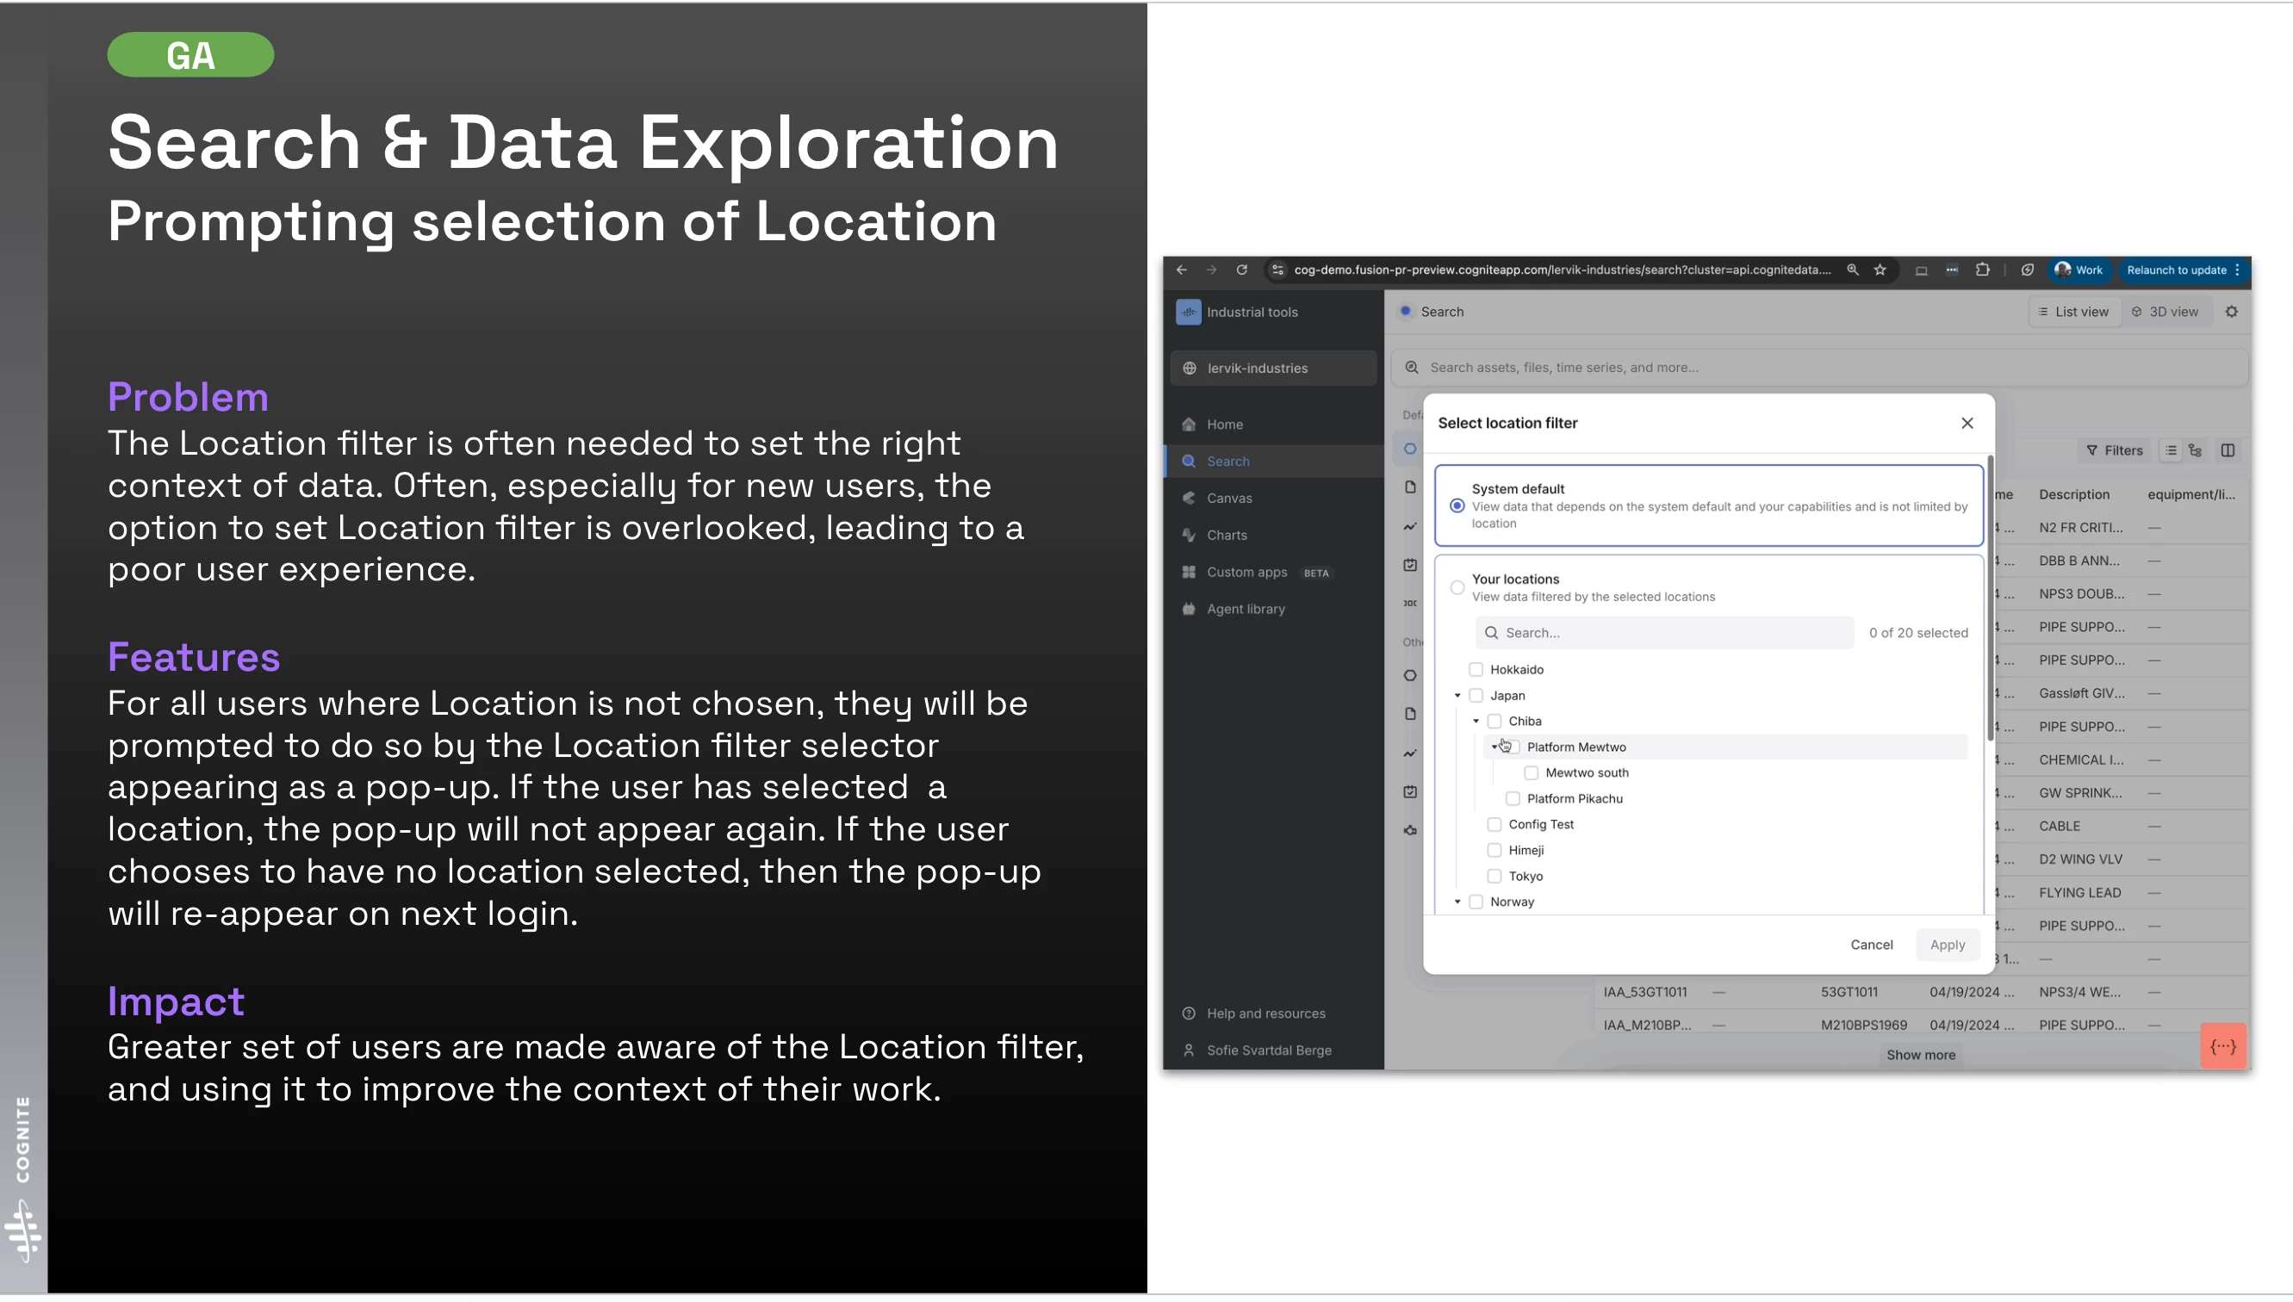Close the Select location filter dialog
The width and height of the screenshot is (2293, 1302).
click(x=1967, y=423)
